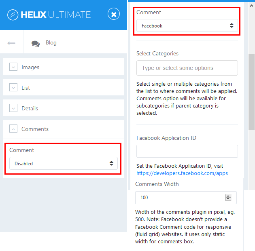
Task: Click the Blog title label
Action: [51, 43]
